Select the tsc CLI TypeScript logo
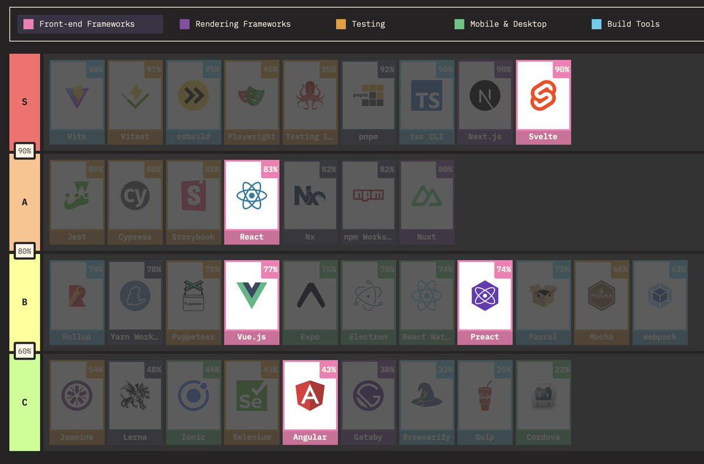 [x=427, y=96]
